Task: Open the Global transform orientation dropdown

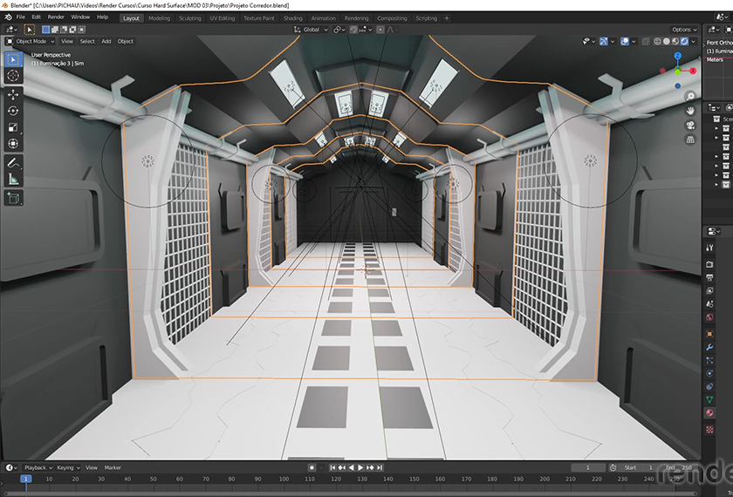Action: pos(312,30)
